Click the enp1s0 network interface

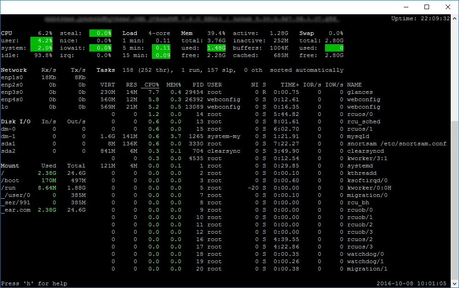point(12,77)
